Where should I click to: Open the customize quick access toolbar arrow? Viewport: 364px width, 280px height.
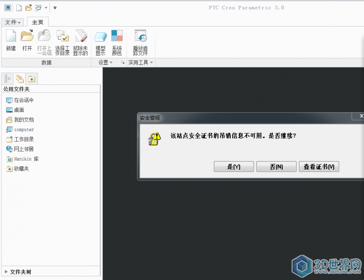55,8
